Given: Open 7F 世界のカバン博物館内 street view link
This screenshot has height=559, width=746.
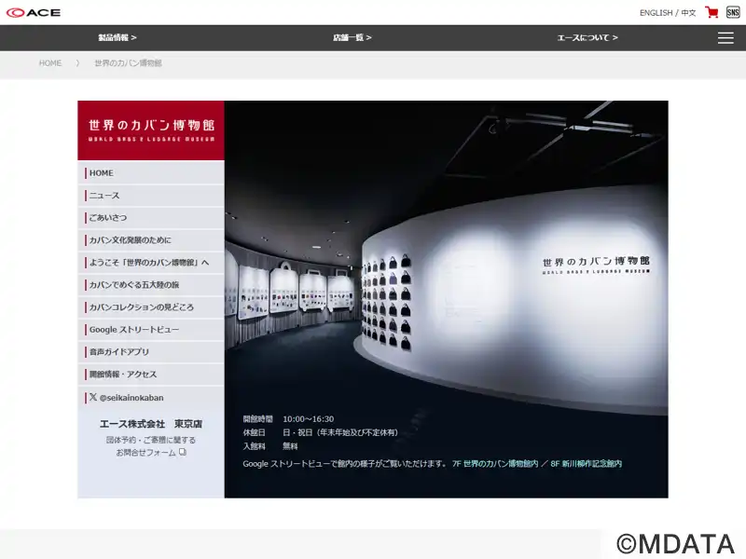Looking at the screenshot, I should coord(495,463).
